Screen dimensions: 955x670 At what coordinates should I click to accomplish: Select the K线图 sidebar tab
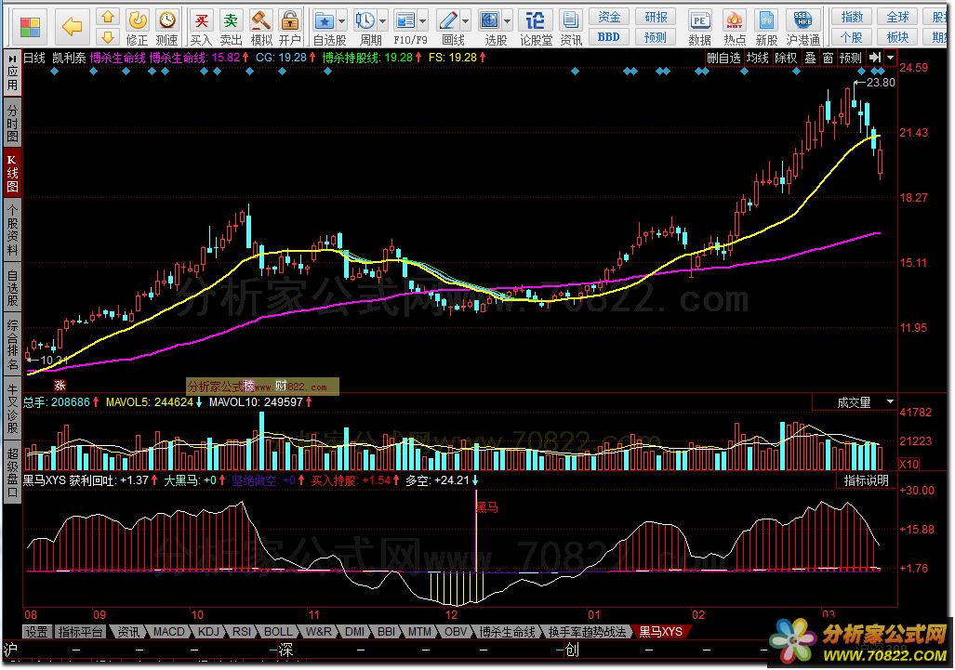tap(12, 173)
